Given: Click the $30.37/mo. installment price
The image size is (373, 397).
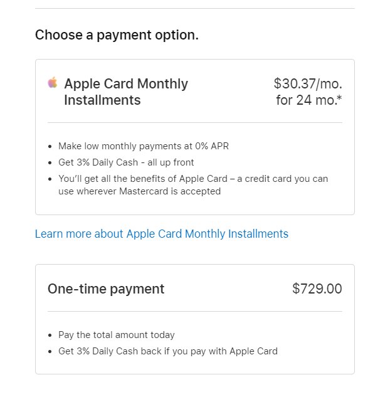Looking at the screenshot, I should [x=308, y=83].
